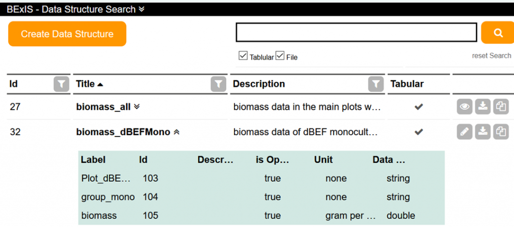Copy the biomass_all data structure
The image size is (514, 227).
(x=501, y=106)
